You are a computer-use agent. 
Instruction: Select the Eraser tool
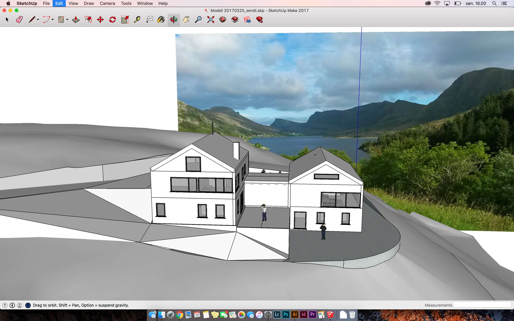[x=19, y=20]
